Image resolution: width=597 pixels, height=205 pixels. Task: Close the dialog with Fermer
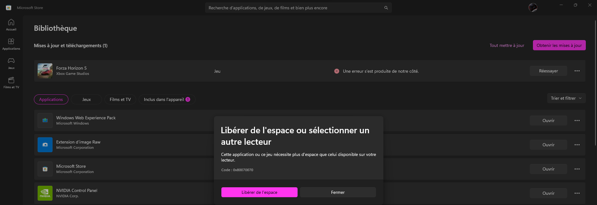click(x=338, y=192)
